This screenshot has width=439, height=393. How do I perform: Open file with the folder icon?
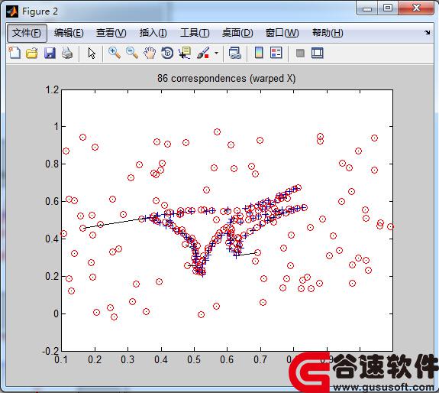32,53
